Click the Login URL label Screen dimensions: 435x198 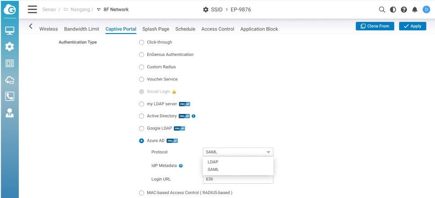[x=161, y=179]
